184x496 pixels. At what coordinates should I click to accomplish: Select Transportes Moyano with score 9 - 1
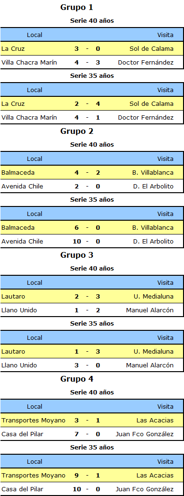[x=34, y=476]
